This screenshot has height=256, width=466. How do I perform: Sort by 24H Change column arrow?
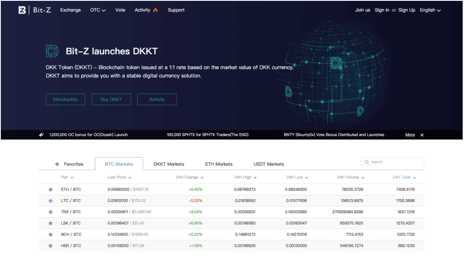[202, 178]
